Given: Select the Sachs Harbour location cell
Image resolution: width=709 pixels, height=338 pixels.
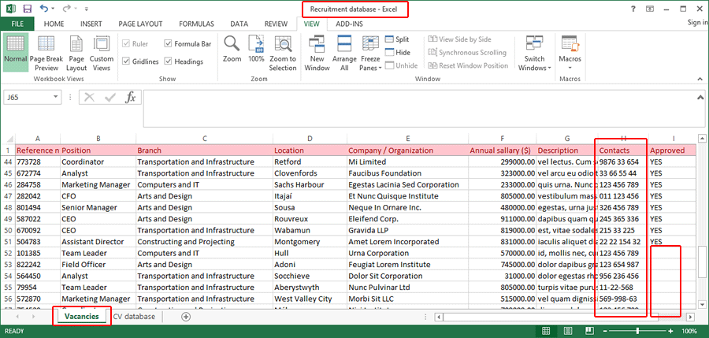Looking at the screenshot, I should coord(310,184).
